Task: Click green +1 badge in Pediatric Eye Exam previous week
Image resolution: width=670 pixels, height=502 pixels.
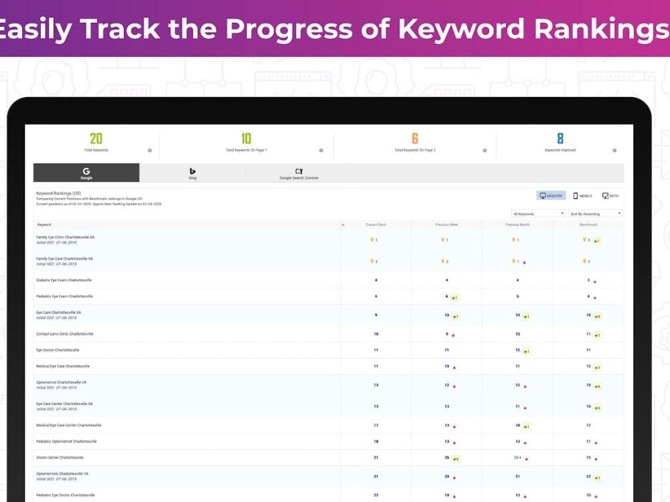Action: 455,298
